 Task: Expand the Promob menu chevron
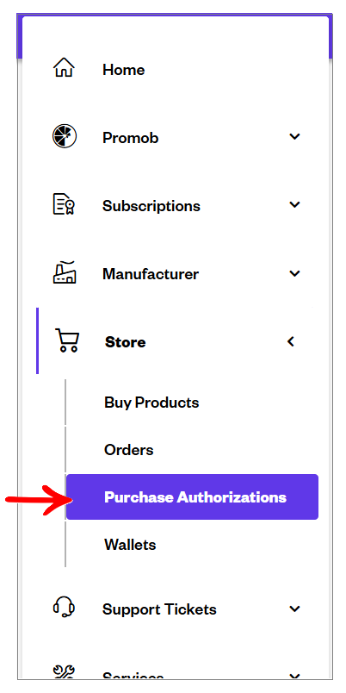[295, 136]
